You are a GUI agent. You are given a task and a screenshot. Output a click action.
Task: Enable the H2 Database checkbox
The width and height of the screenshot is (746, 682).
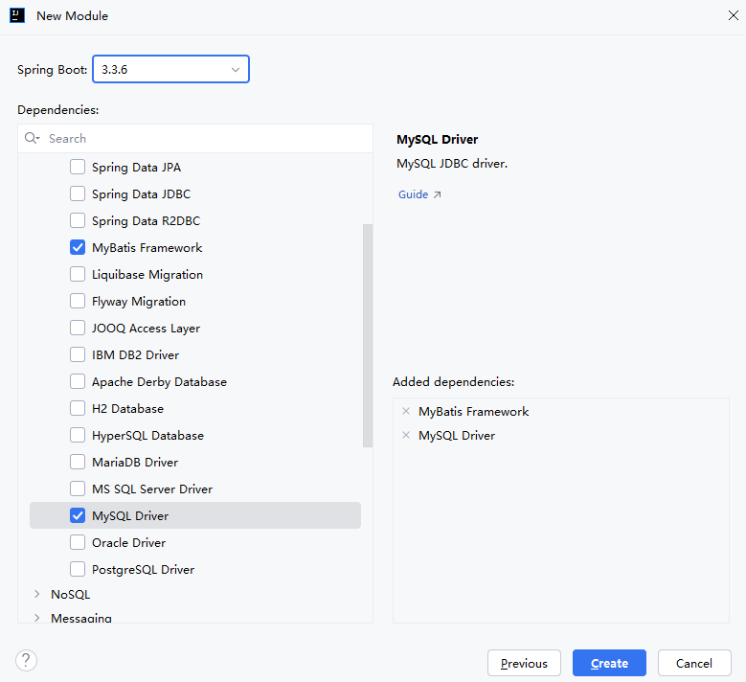(x=78, y=408)
